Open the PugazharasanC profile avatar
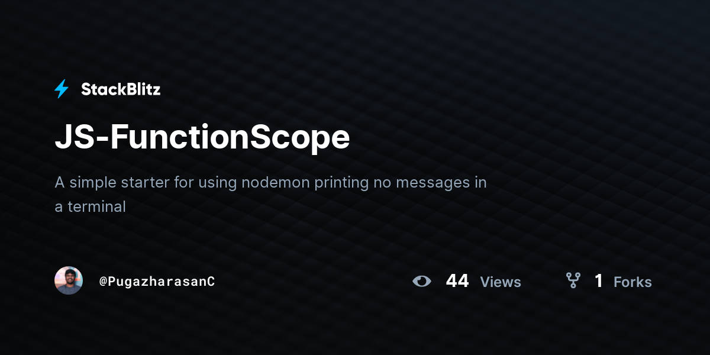Viewport: 710px width, 355px height. (x=69, y=281)
